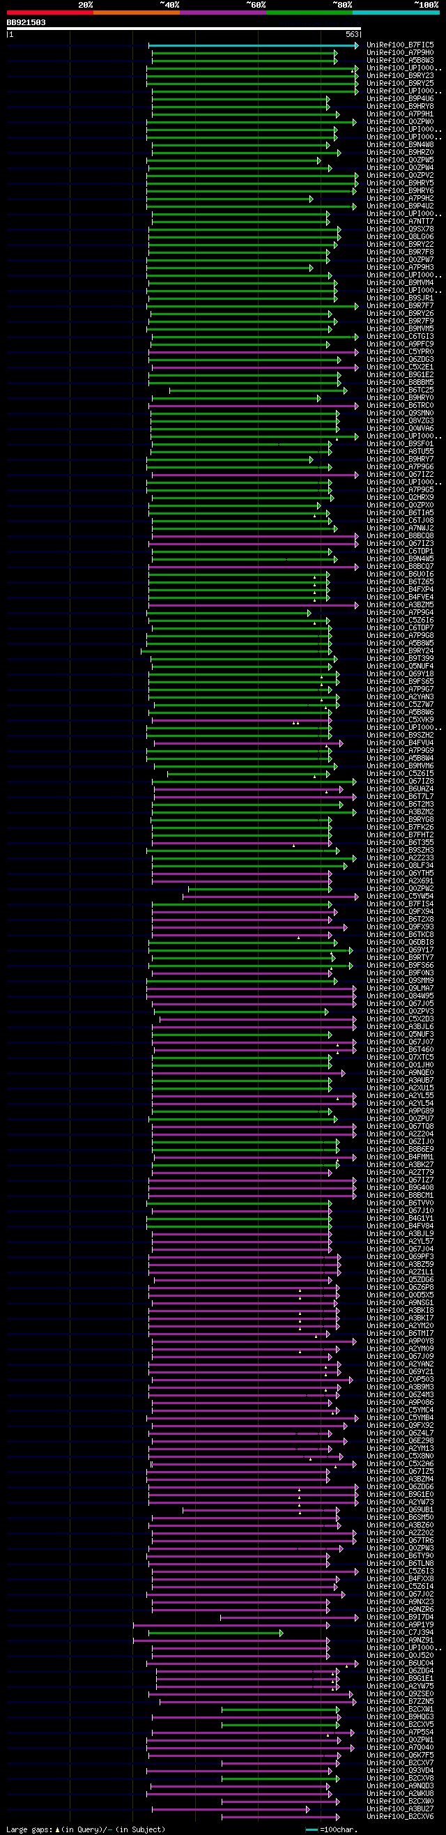The height and width of the screenshot is (1835, 446).
Task: Select the UniRef100_A7NTT7 label
Action: [x=401, y=222]
